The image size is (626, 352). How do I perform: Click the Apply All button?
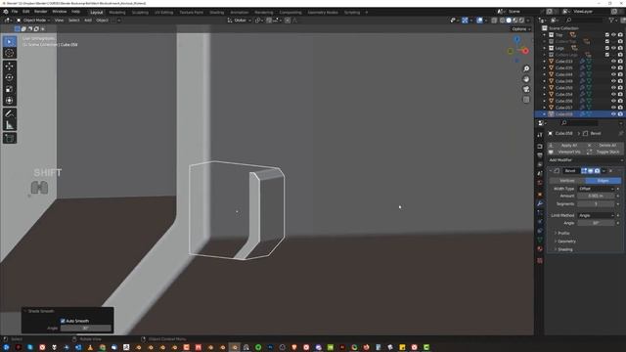click(567, 146)
